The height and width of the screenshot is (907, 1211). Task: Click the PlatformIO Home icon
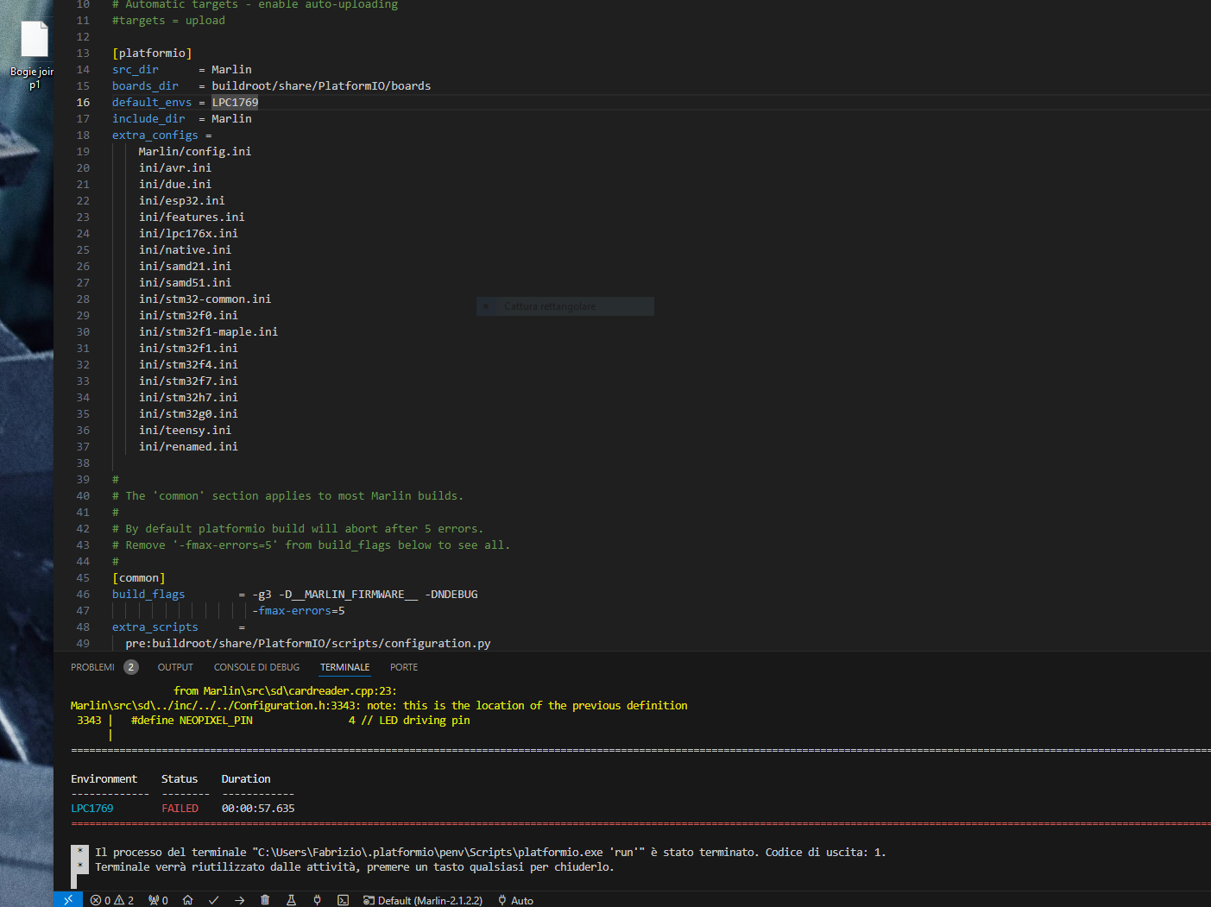point(187,900)
